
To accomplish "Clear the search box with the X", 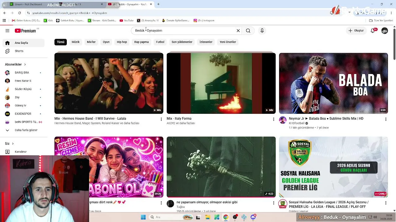I will (x=238, y=31).
